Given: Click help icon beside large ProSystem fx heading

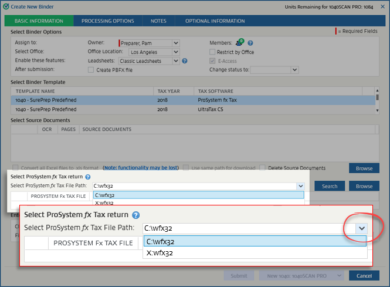Looking at the screenshot, I should pos(135,215).
